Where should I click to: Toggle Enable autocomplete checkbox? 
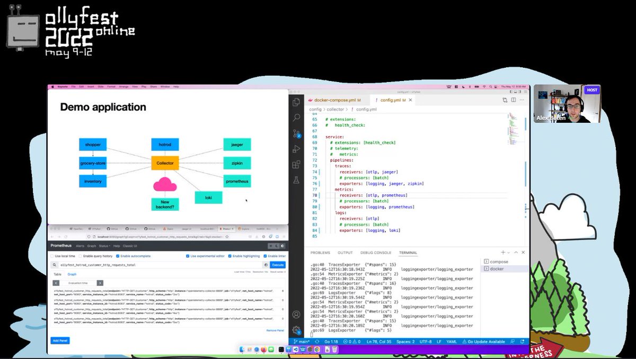point(118,256)
